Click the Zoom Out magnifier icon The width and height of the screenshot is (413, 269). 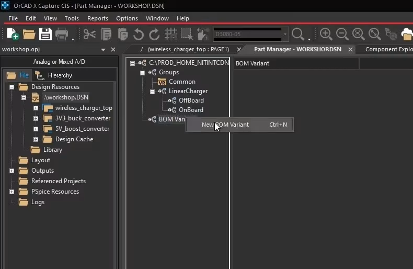(x=342, y=34)
